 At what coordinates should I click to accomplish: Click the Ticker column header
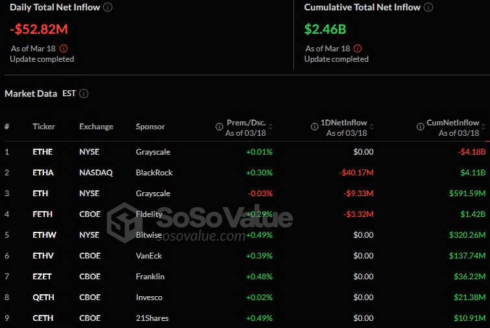click(43, 127)
